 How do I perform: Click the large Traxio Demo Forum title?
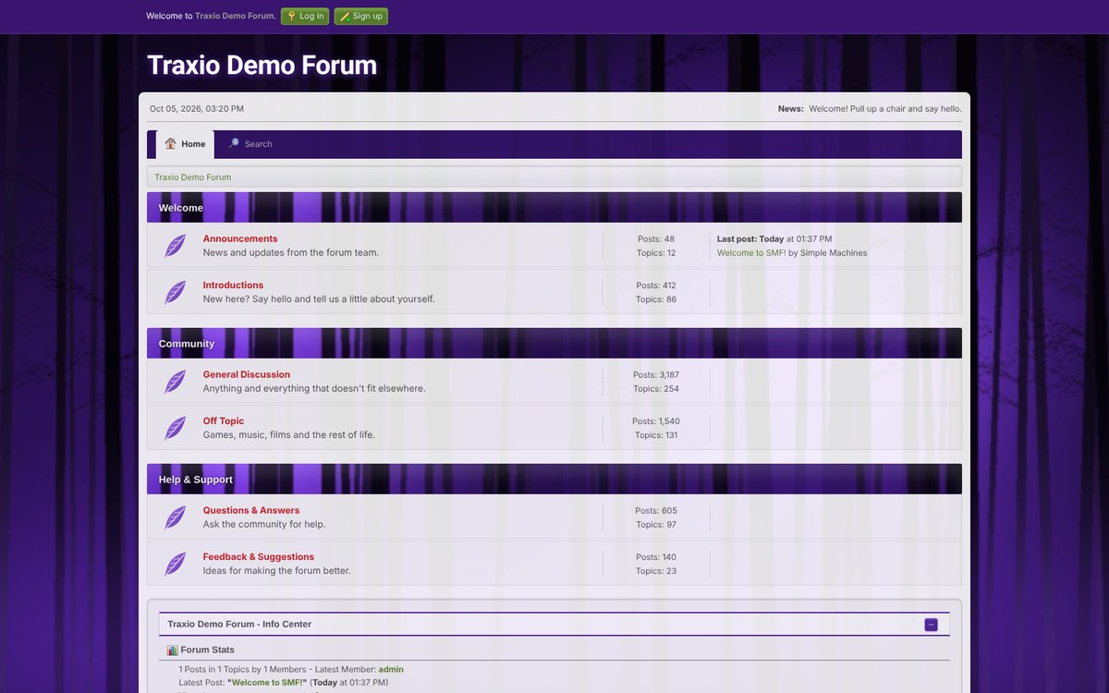(x=262, y=65)
